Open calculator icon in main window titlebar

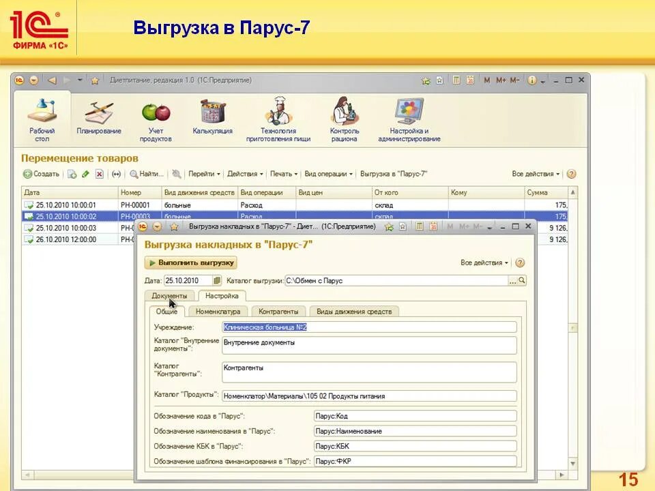(x=456, y=80)
